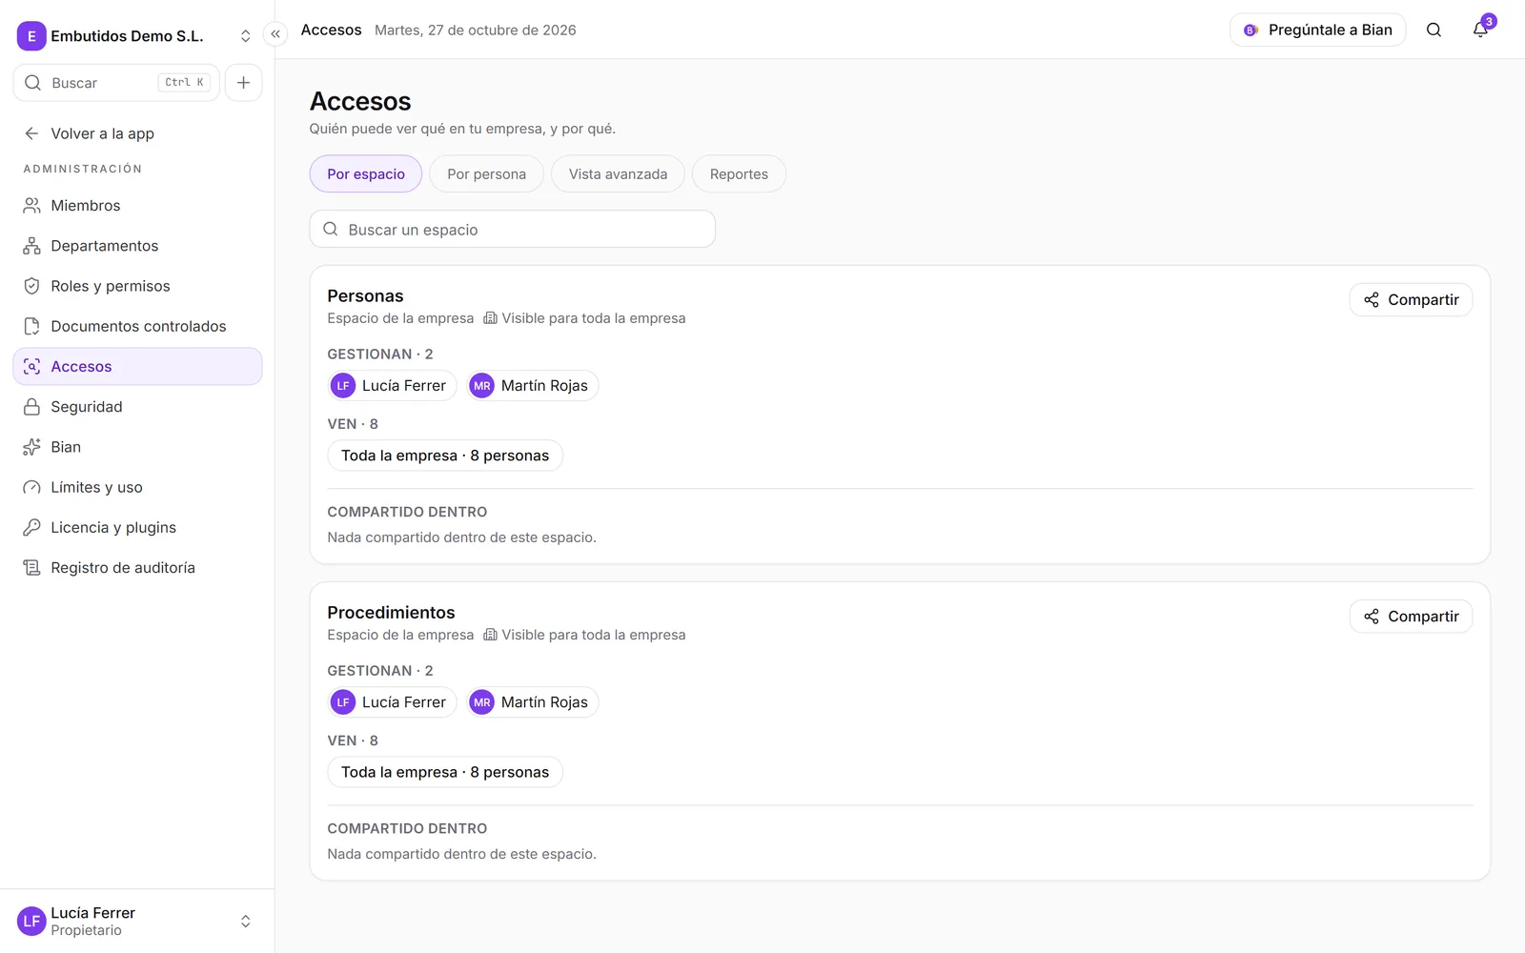Click the Miembros label in the sidebar
This screenshot has width=1525, height=953.
[x=86, y=206]
